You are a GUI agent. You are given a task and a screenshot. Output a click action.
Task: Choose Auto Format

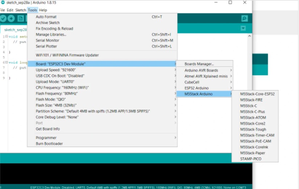click(103, 17)
